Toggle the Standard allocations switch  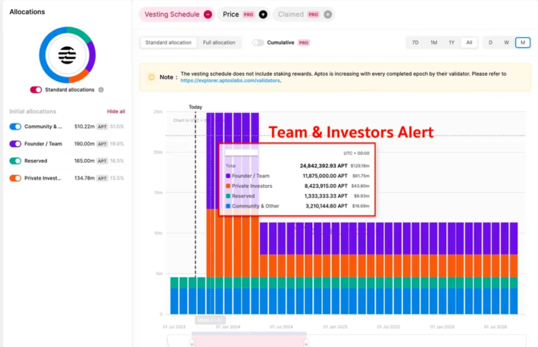[36, 90]
